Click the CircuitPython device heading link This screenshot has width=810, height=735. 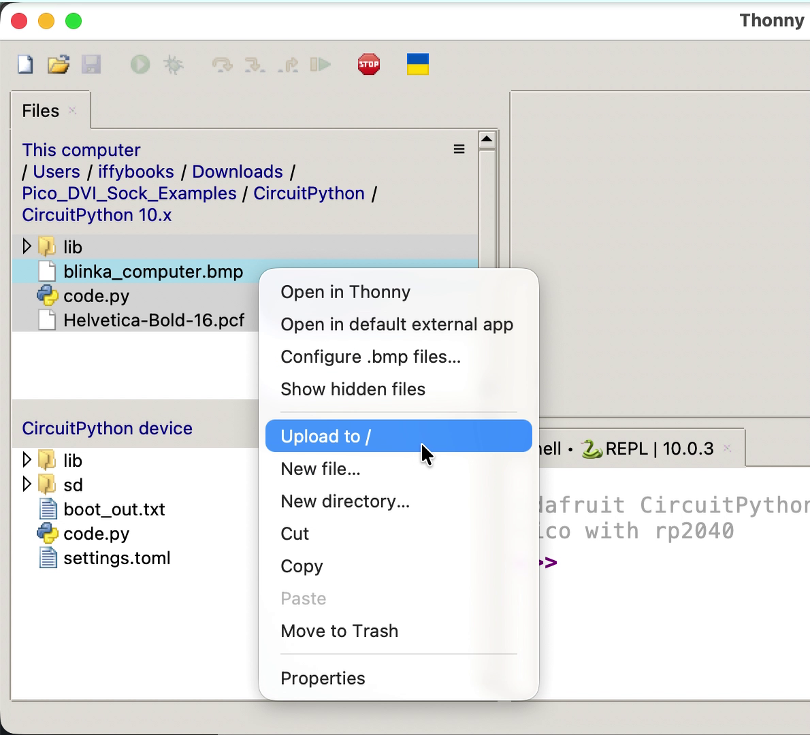coord(107,428)
